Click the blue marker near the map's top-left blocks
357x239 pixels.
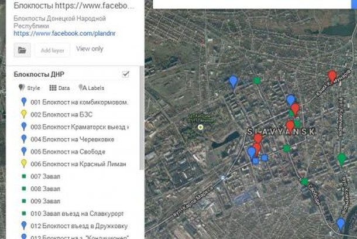click(233, 81)
